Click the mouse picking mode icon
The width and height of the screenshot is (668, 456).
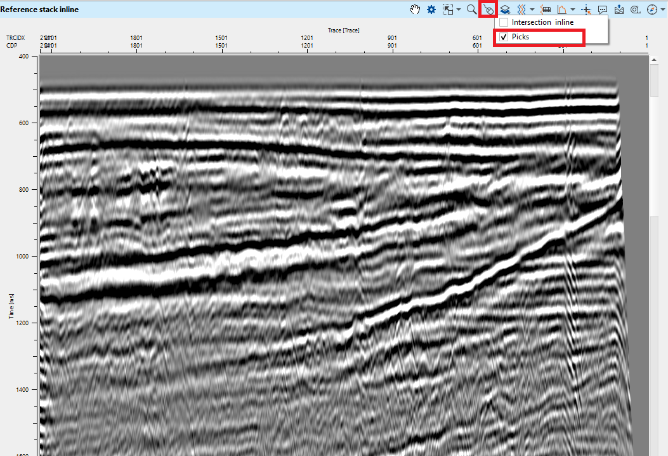click(487, 10)
